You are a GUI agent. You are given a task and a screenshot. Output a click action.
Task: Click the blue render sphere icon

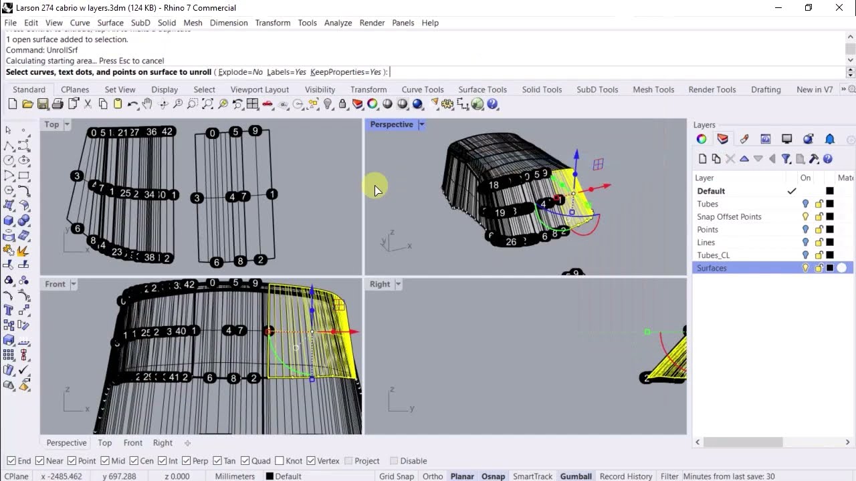tap(417, 104)
